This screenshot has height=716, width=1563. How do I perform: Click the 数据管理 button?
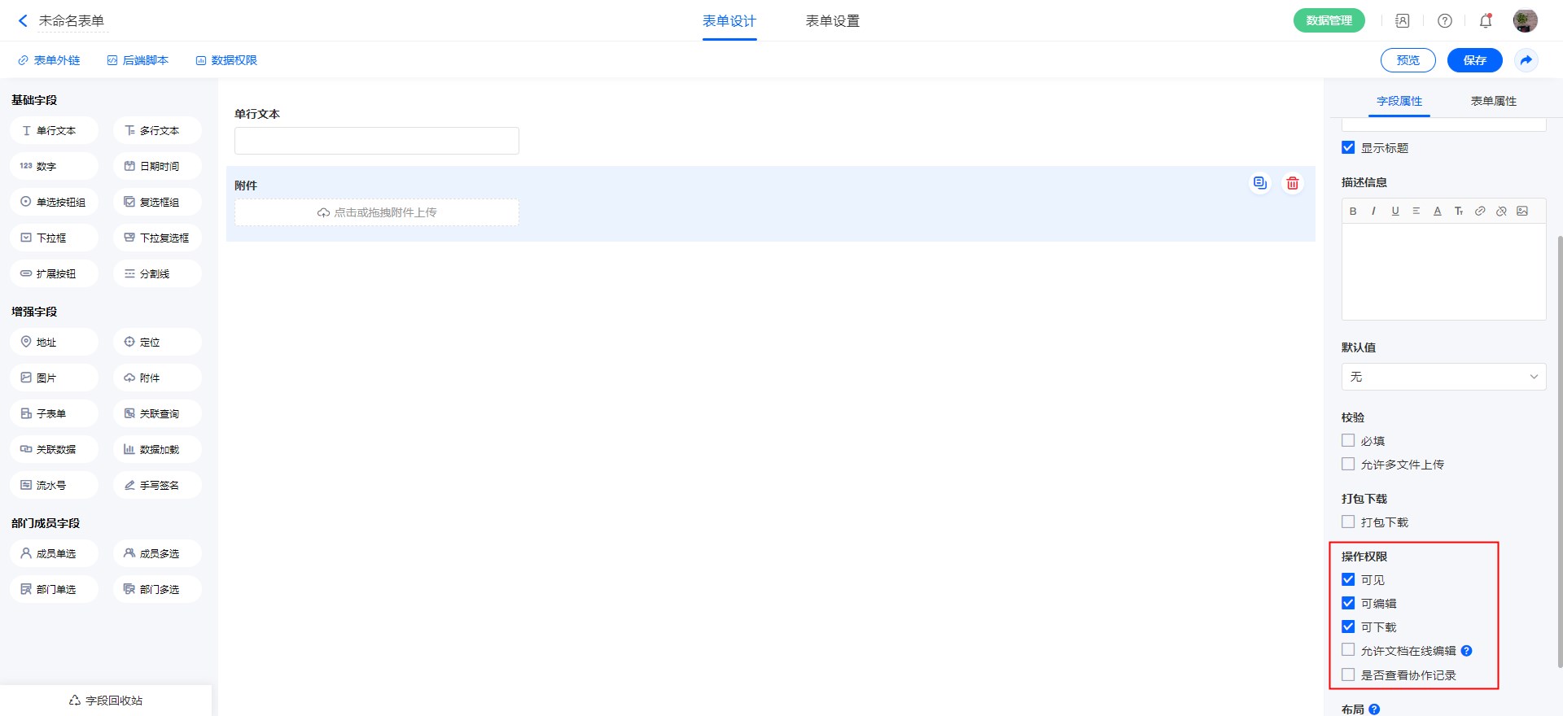click(1329, 21)
